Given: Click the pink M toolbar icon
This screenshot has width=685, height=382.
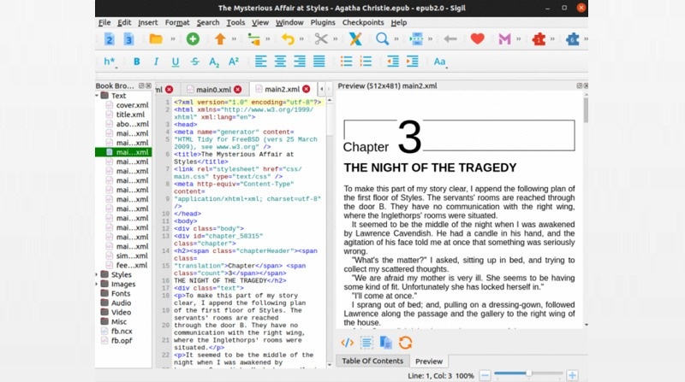Looking at the screenshot, I should coord(504,39).
